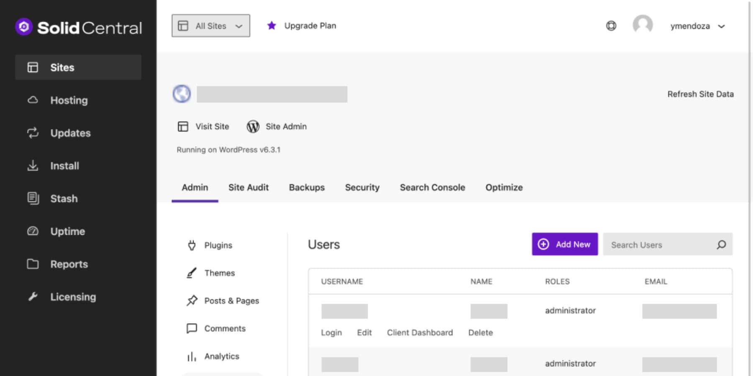The width and height of the screenshot is (753, 376).
Task: Click the Upgrade Plan star icon
Action: tap(271, 25)
